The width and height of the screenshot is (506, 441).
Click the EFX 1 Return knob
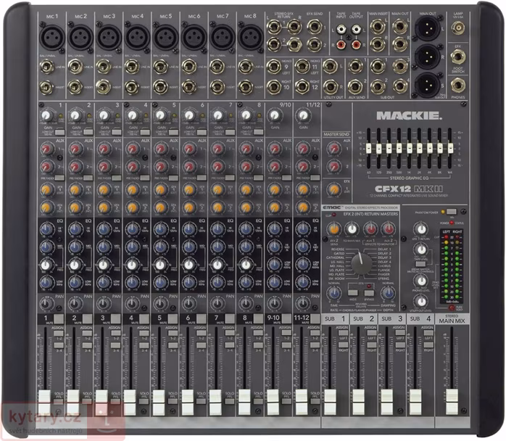(421, 229)
